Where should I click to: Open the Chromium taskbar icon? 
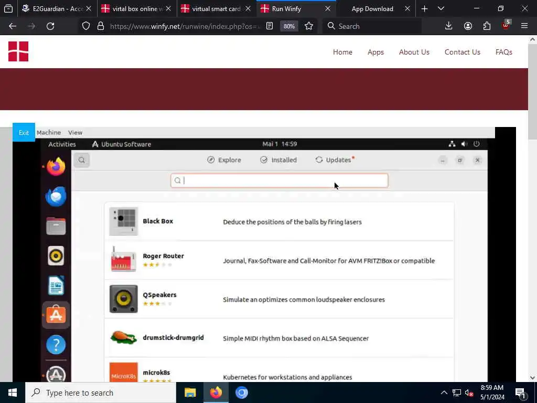[242, 393]
